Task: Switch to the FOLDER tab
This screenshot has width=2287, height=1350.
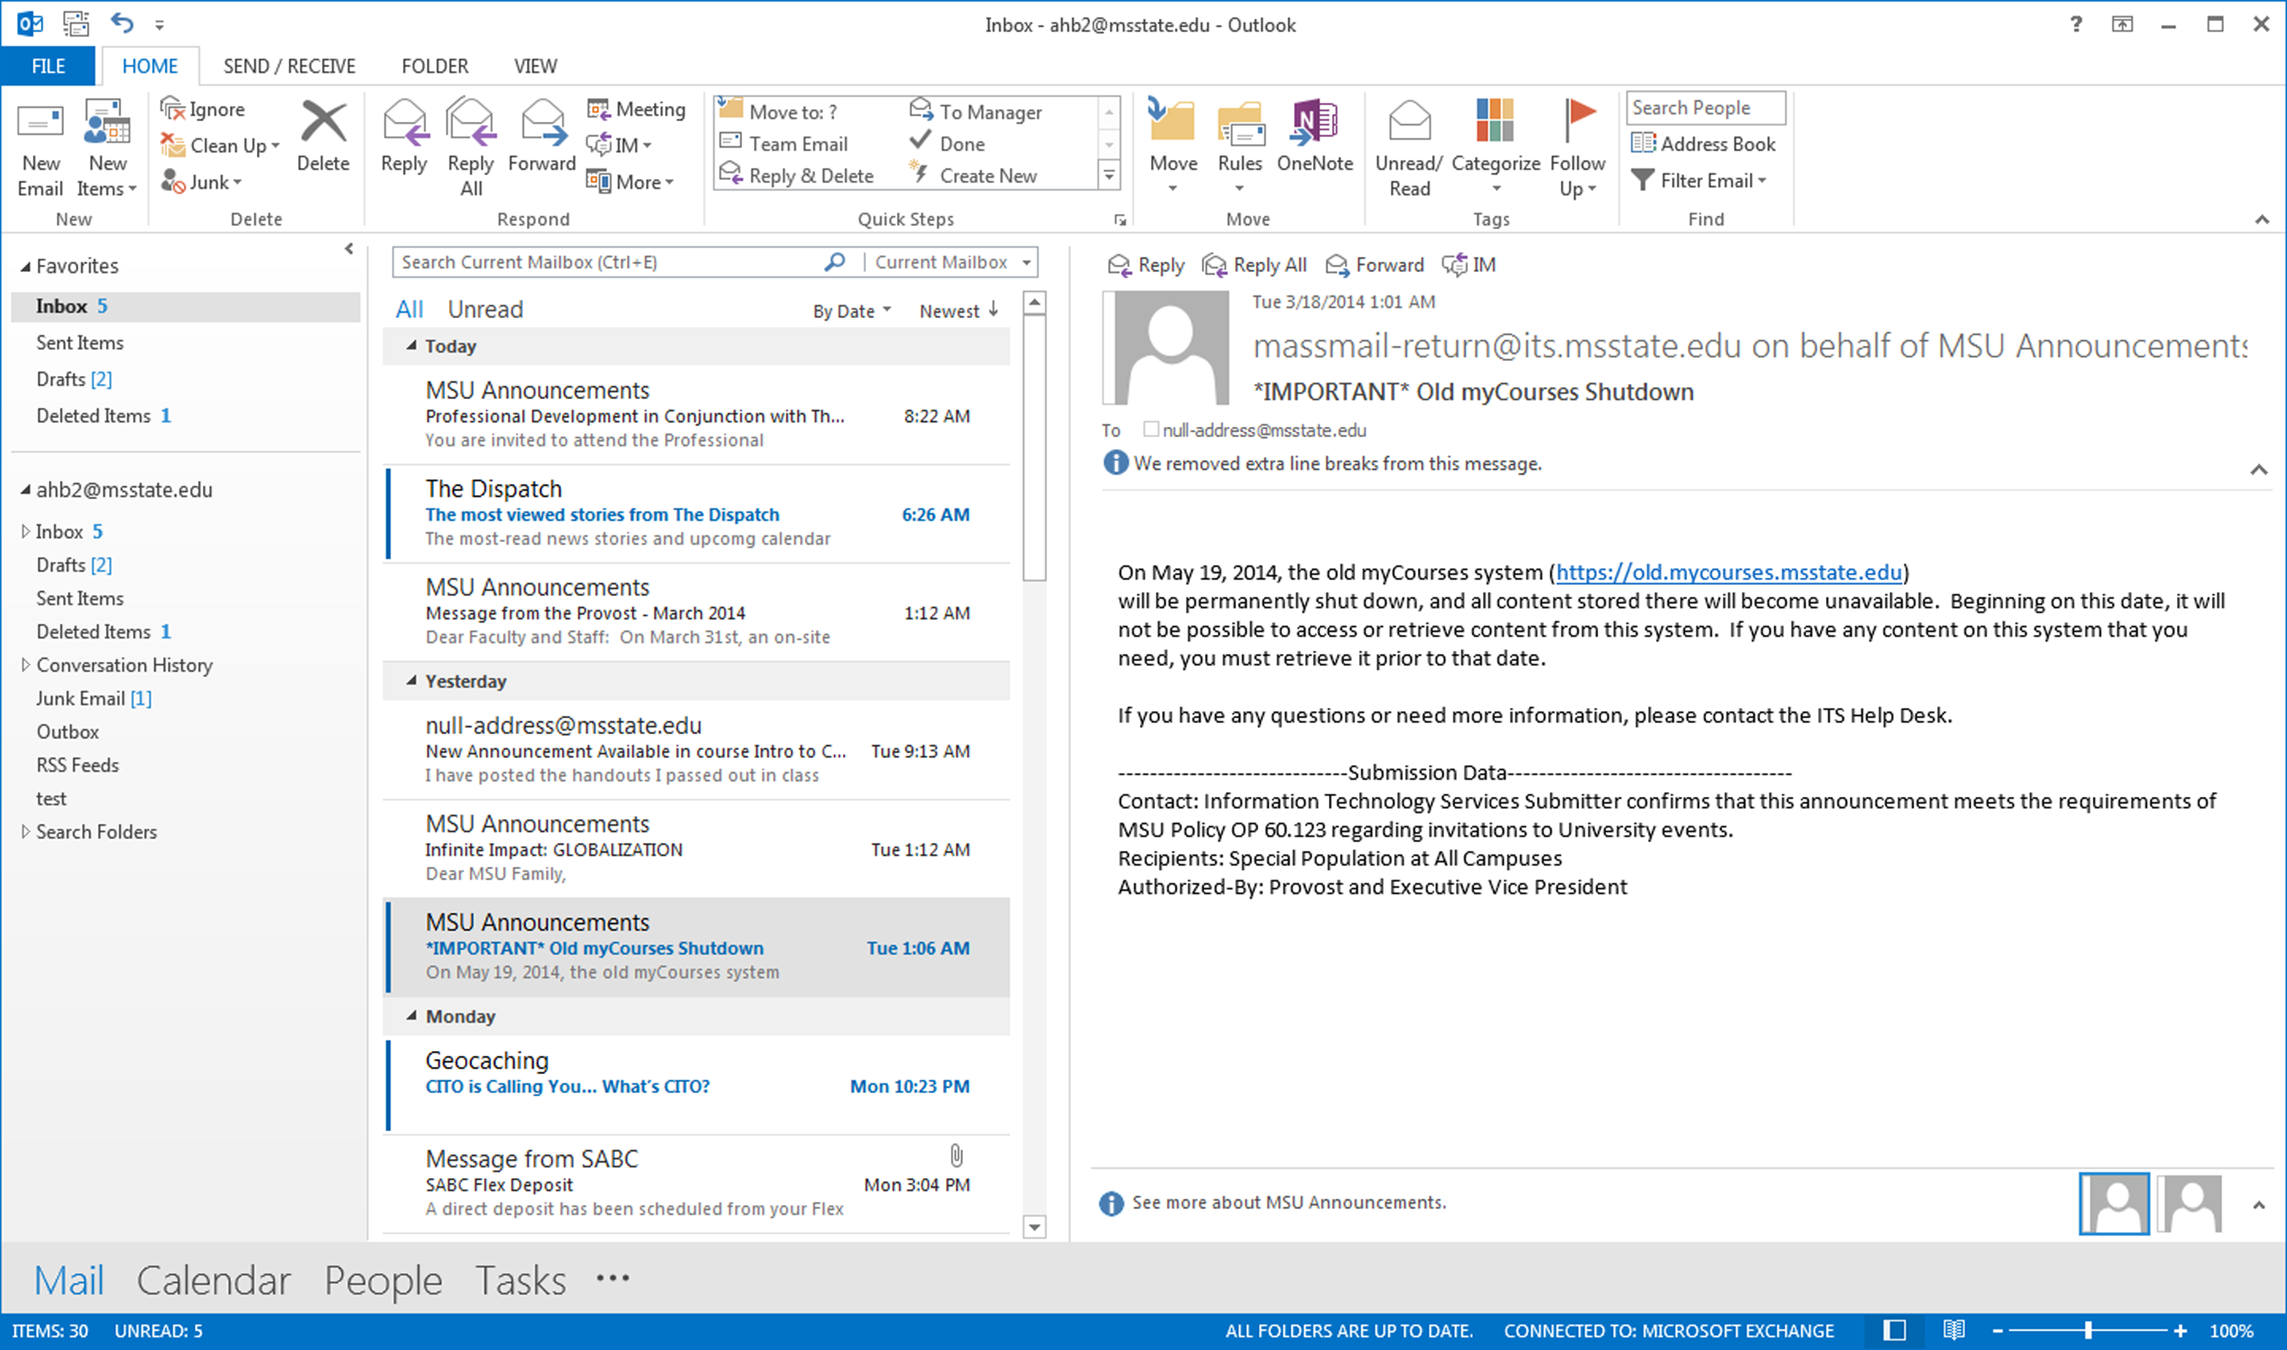Action: pos(435,66)
